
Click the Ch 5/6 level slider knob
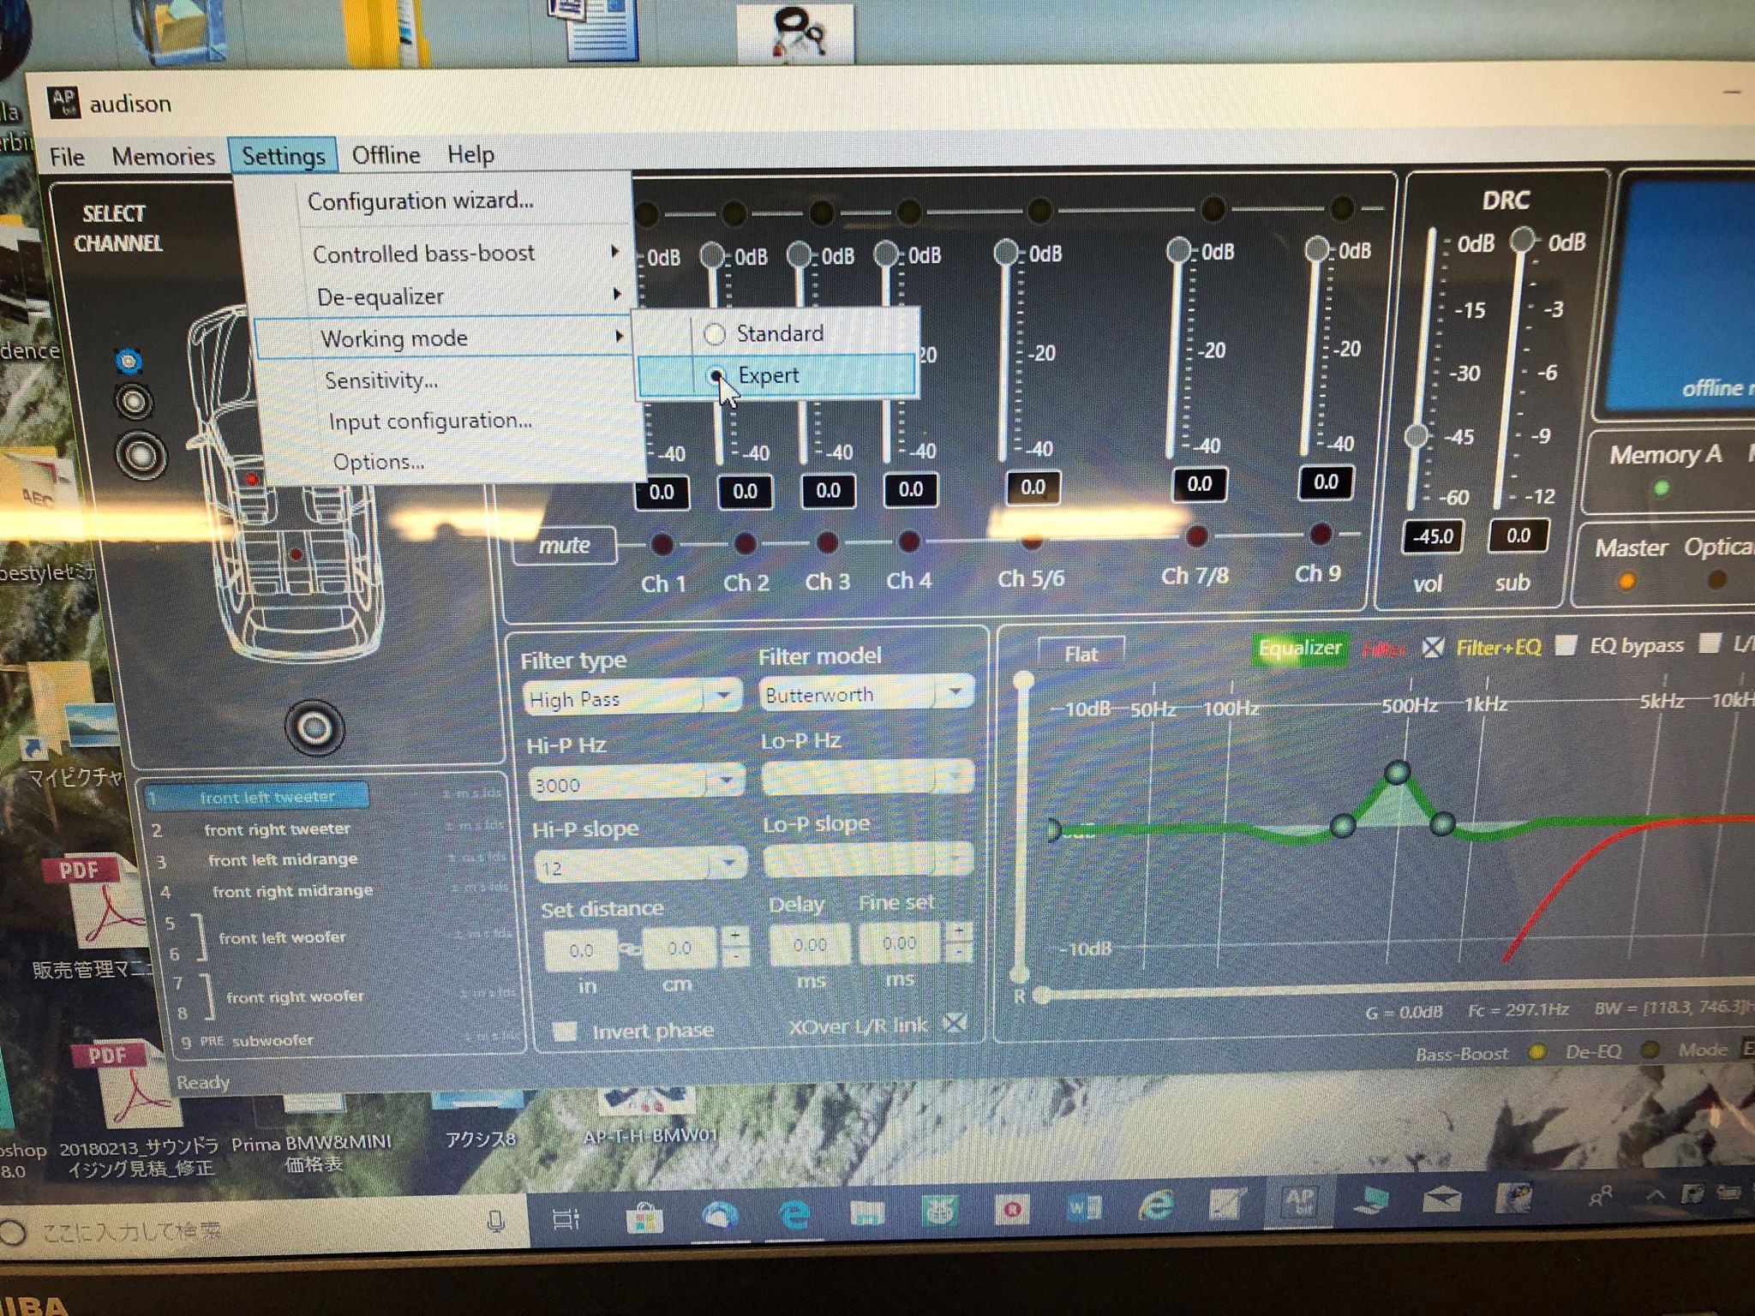(x=1005, y=253)
